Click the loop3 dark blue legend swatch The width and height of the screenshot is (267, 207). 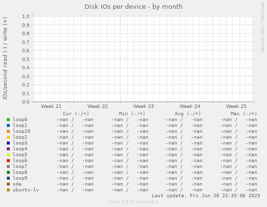coord(8,143)
